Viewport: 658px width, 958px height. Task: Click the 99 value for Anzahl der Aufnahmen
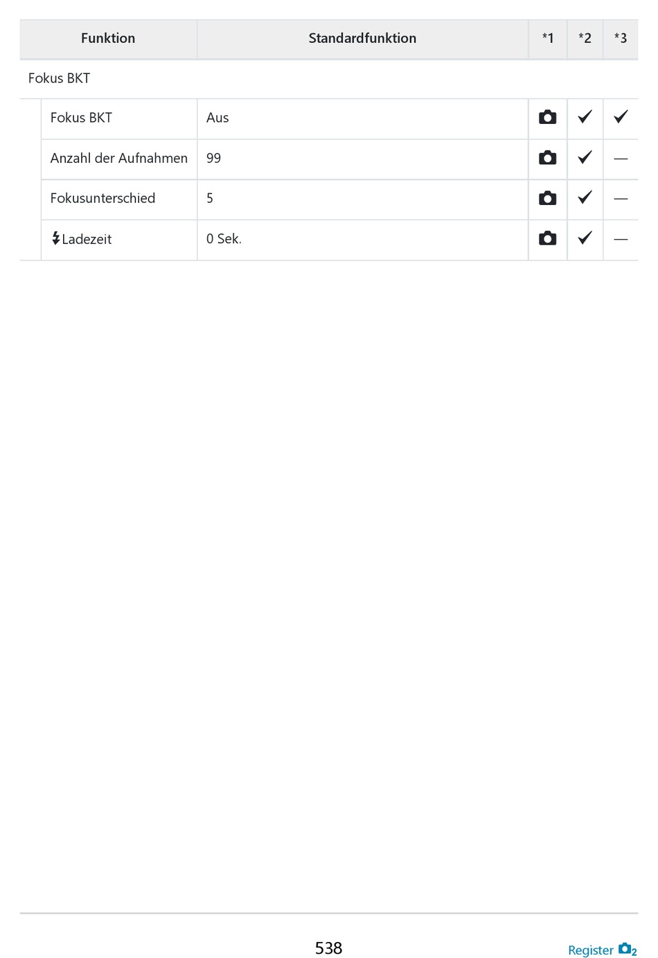point(213,158)
